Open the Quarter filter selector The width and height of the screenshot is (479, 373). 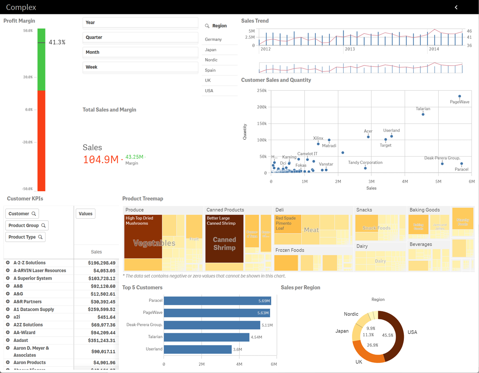140,37
